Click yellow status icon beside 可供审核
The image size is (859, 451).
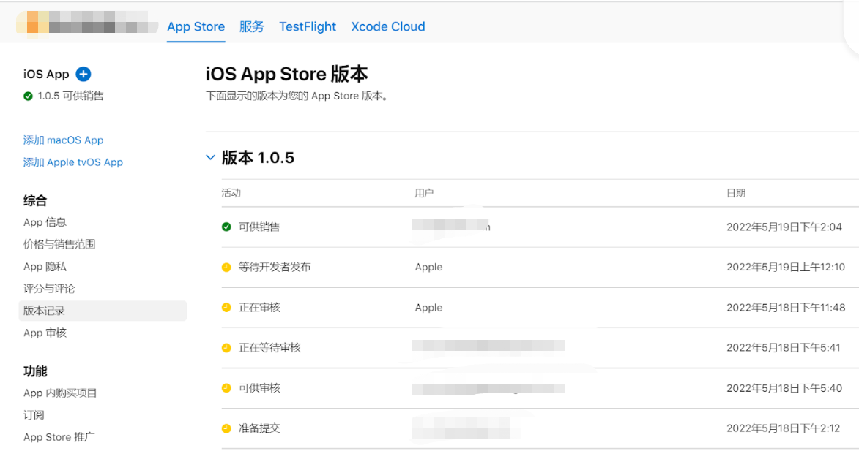(226, 388)
